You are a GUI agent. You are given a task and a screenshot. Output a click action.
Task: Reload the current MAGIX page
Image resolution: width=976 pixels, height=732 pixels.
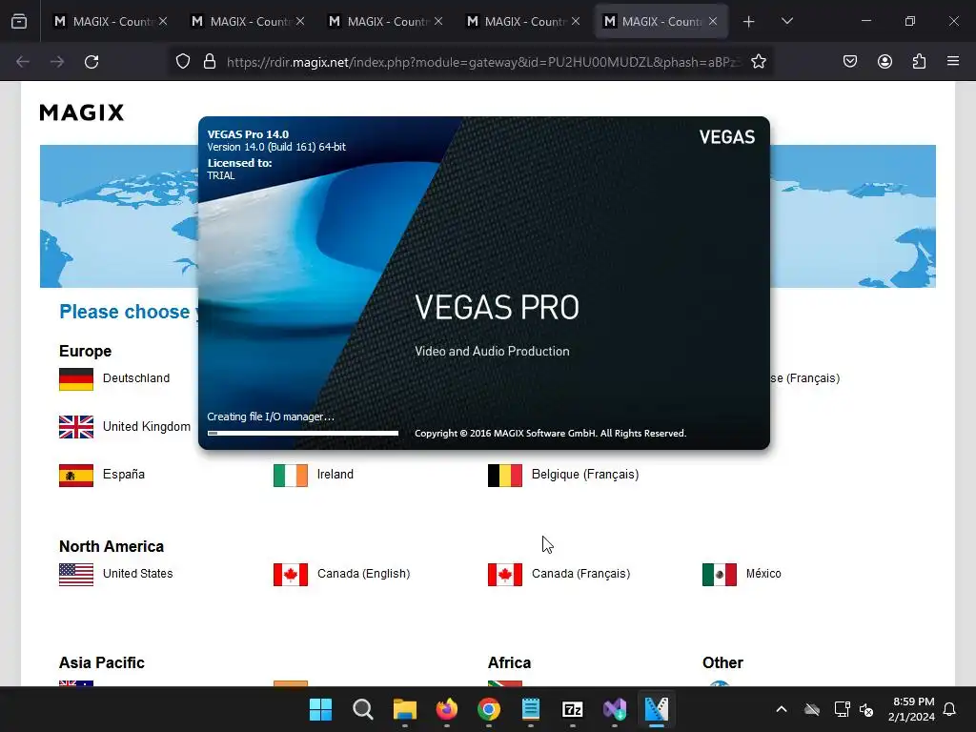[91, 62]
